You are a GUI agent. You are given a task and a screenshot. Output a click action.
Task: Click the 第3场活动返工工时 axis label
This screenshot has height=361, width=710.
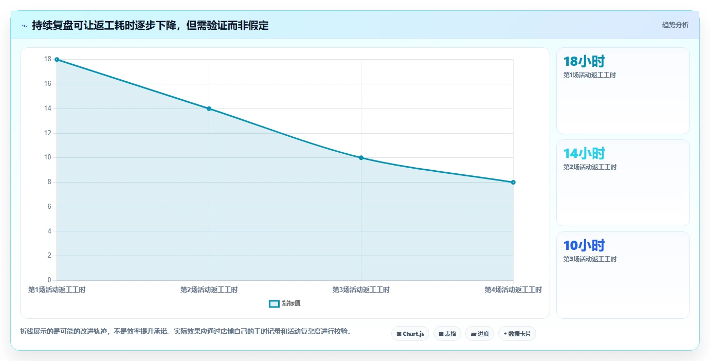[361, 290]
